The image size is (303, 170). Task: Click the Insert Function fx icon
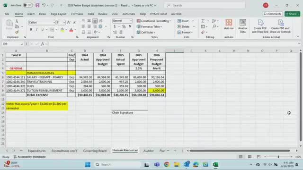[42, 44]
